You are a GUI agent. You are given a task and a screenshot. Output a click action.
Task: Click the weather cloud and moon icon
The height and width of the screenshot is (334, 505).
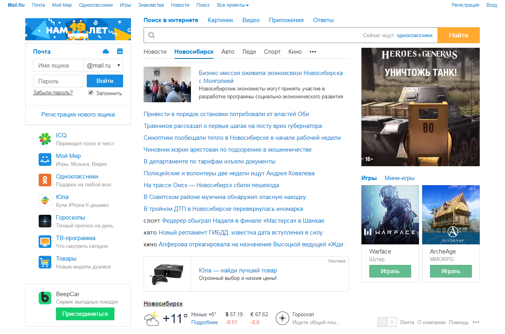[x=151, y=319]
